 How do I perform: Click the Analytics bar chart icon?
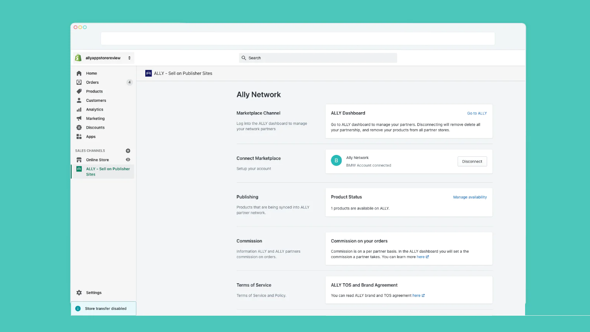79,110
